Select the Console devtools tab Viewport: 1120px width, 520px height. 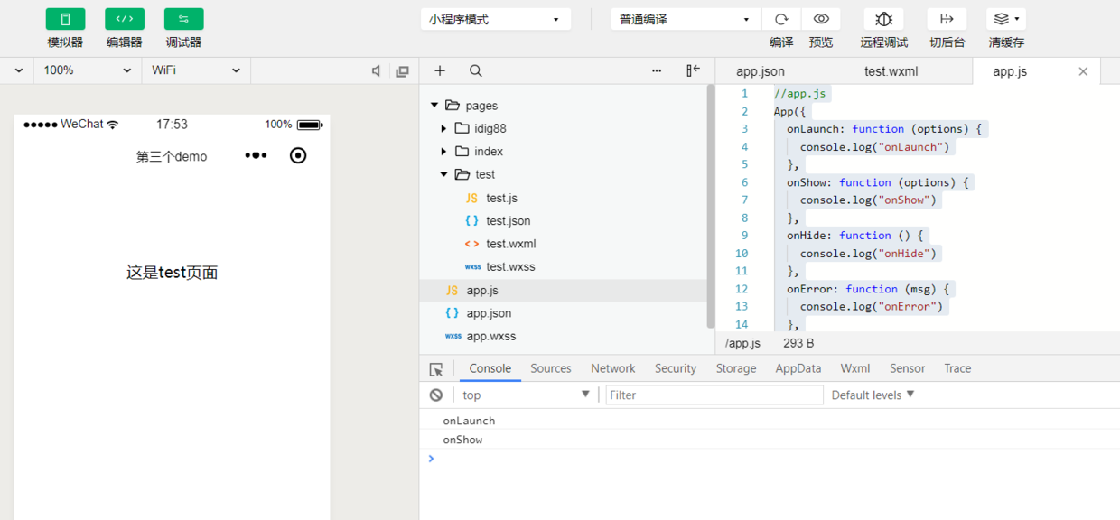[490, 368]
